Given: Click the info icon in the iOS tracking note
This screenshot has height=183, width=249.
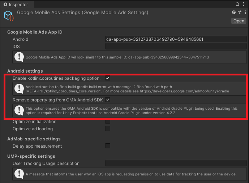Looking at the screenshot, I should (x=19, y=174).
